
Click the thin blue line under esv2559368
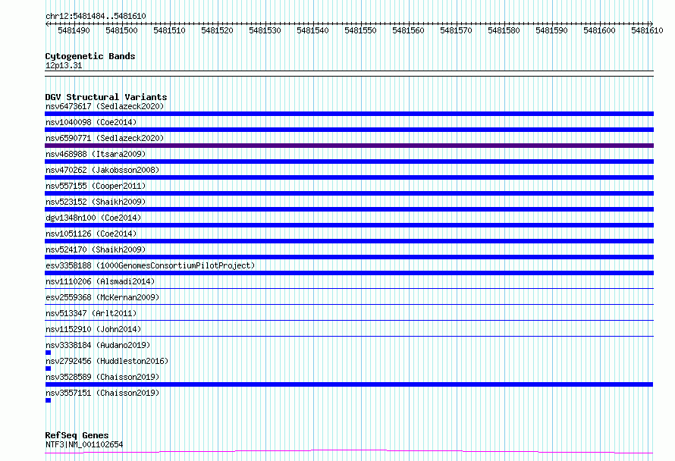coord(349,304)
